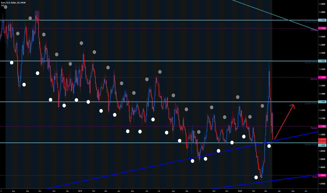Click the 2019 label on time axis
Image resolution: width=327 pixels, height=193 pixels.
(80, 191)
